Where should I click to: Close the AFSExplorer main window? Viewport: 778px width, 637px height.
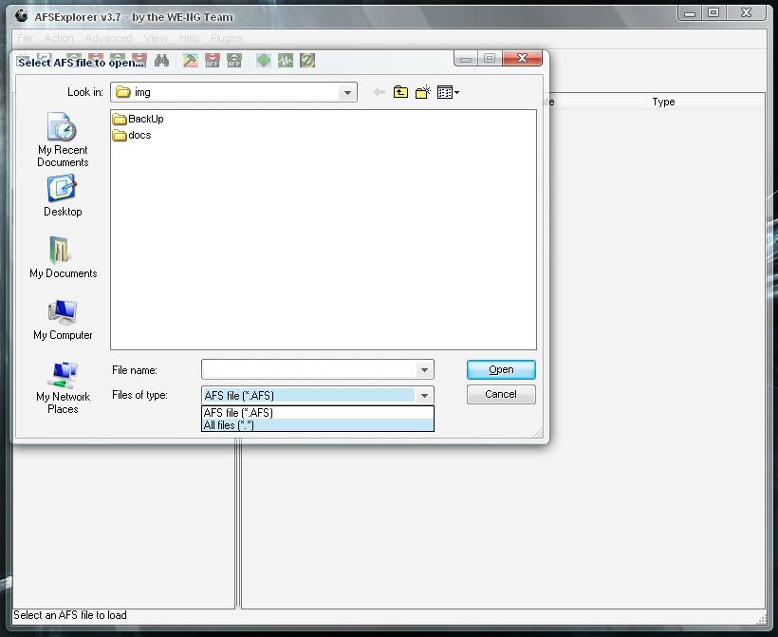(746, 13)
